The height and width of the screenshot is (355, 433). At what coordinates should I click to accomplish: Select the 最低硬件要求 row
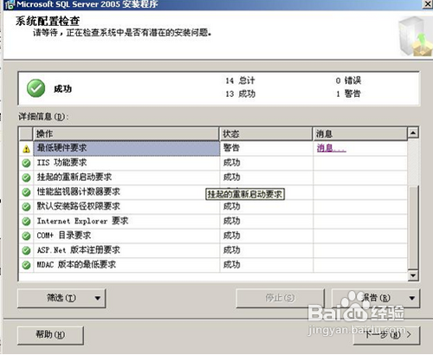[x=213, y=148]
